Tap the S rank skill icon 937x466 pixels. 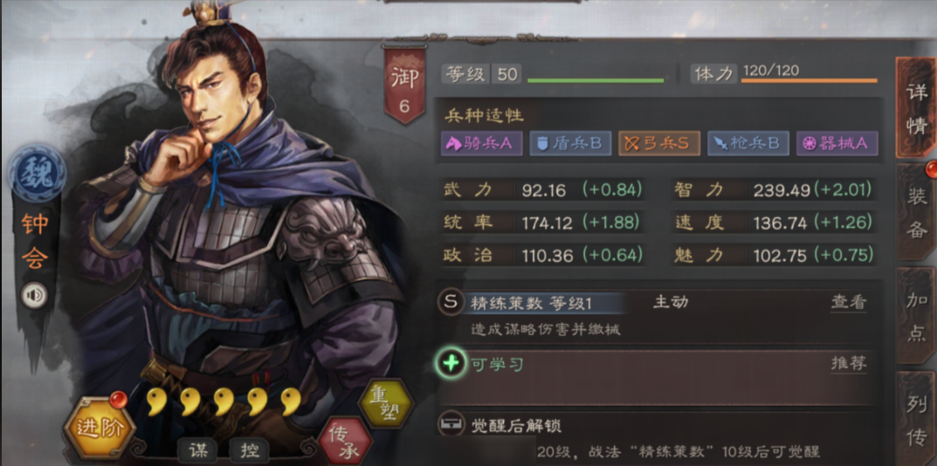tap(450, 302)
